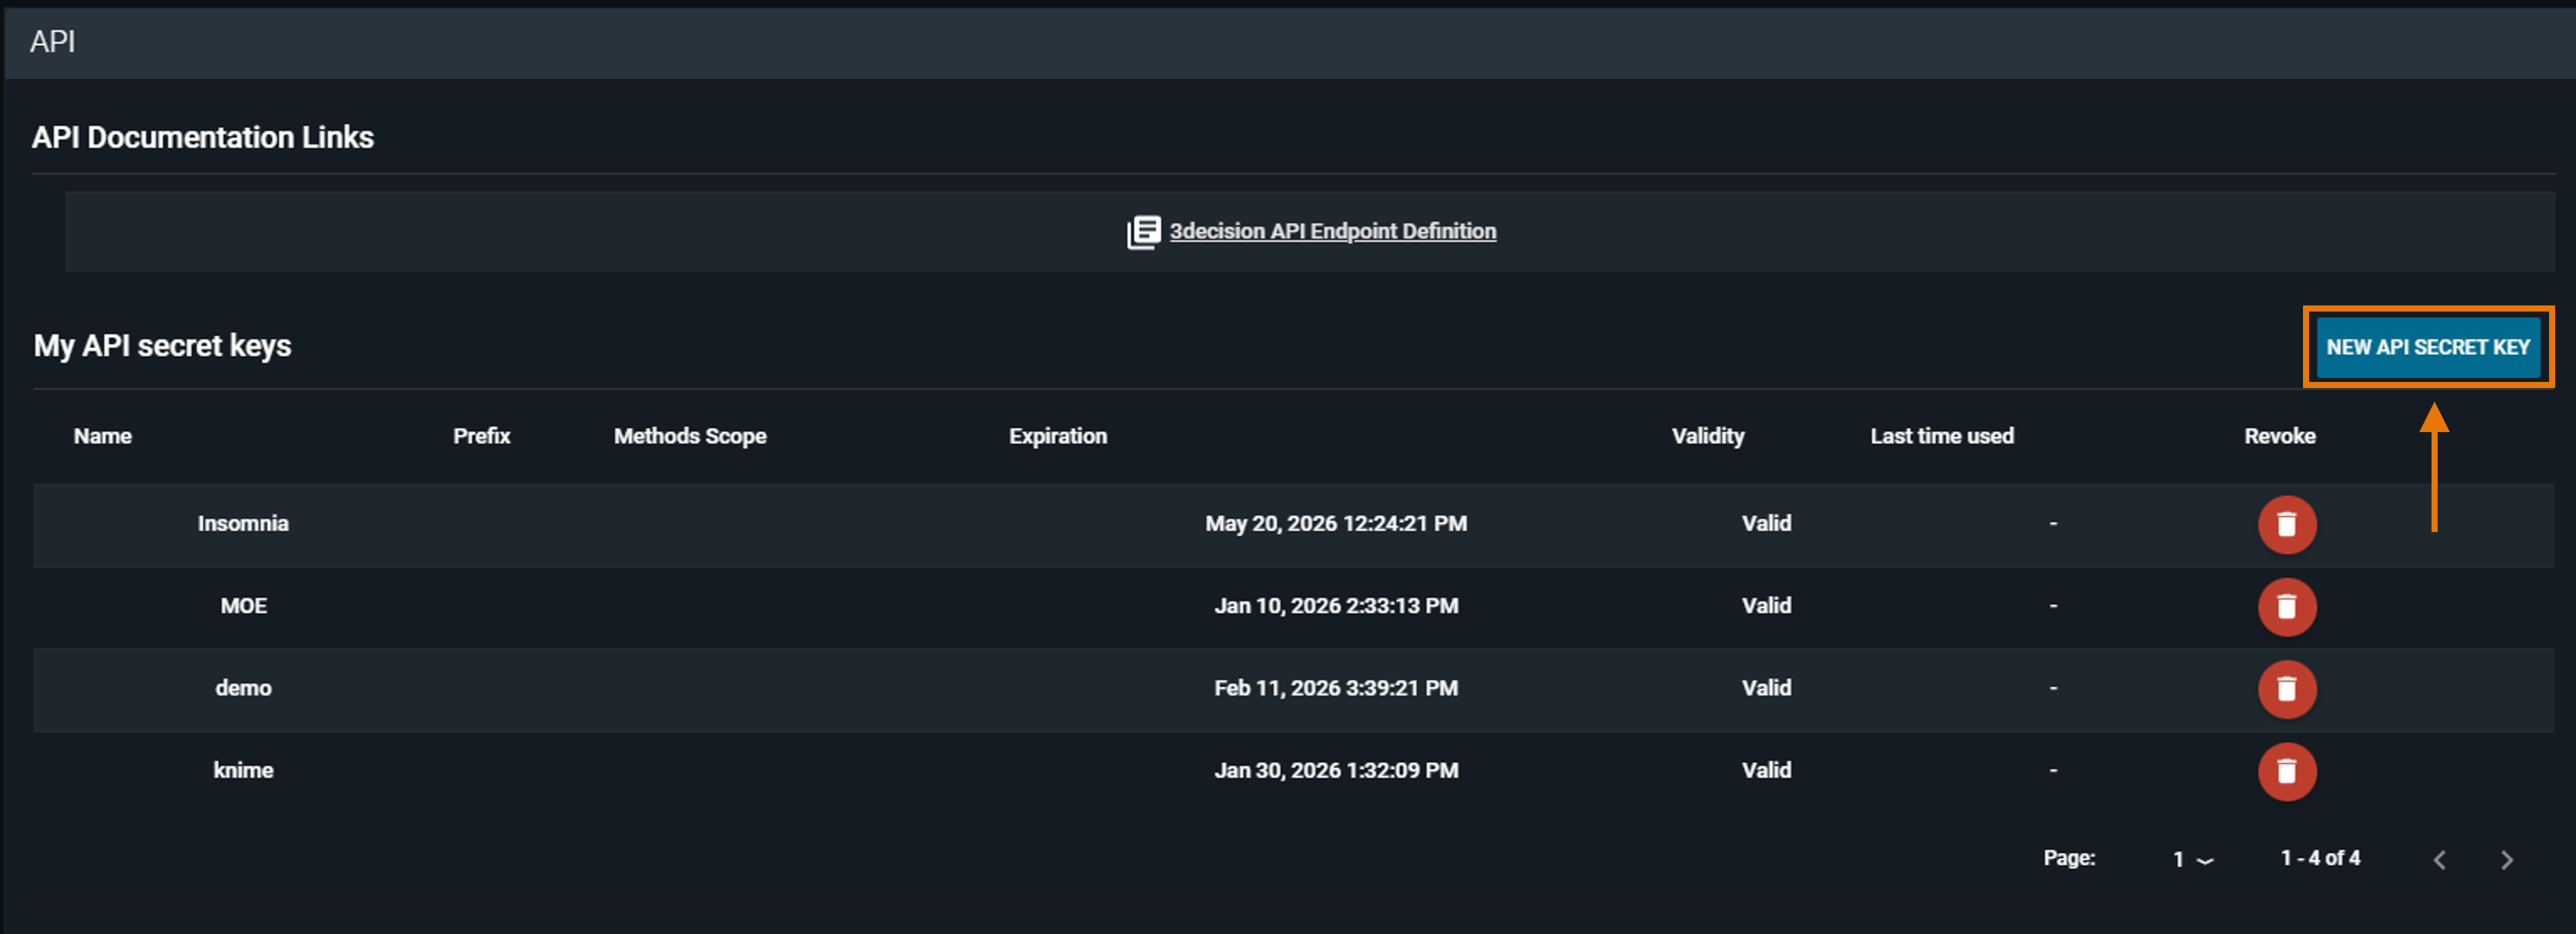Screen dimensions: 2576x934
Task: Sort by Name column header
Action: click(x=102, y=436)
